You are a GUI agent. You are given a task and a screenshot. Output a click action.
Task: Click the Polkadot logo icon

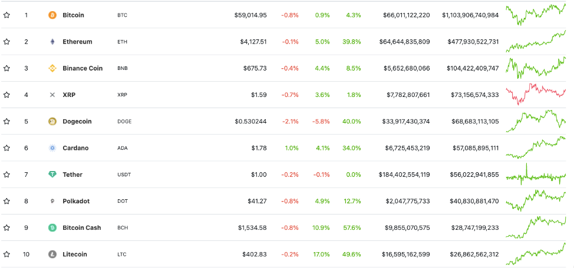pos(52,201)
